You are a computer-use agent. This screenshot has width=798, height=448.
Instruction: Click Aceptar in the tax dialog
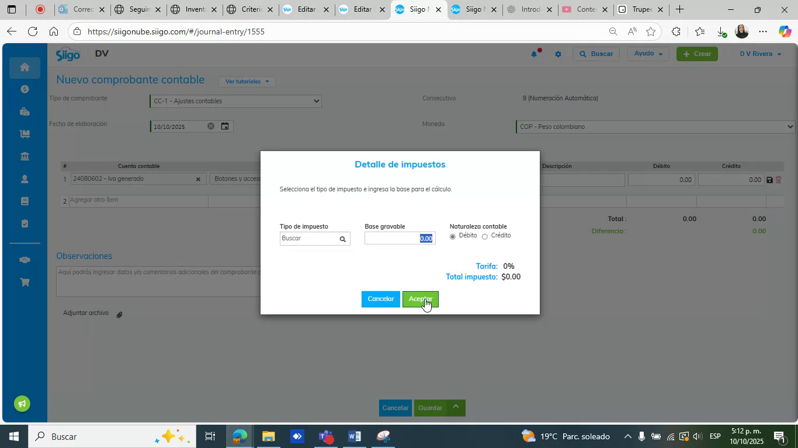[420, 299]
